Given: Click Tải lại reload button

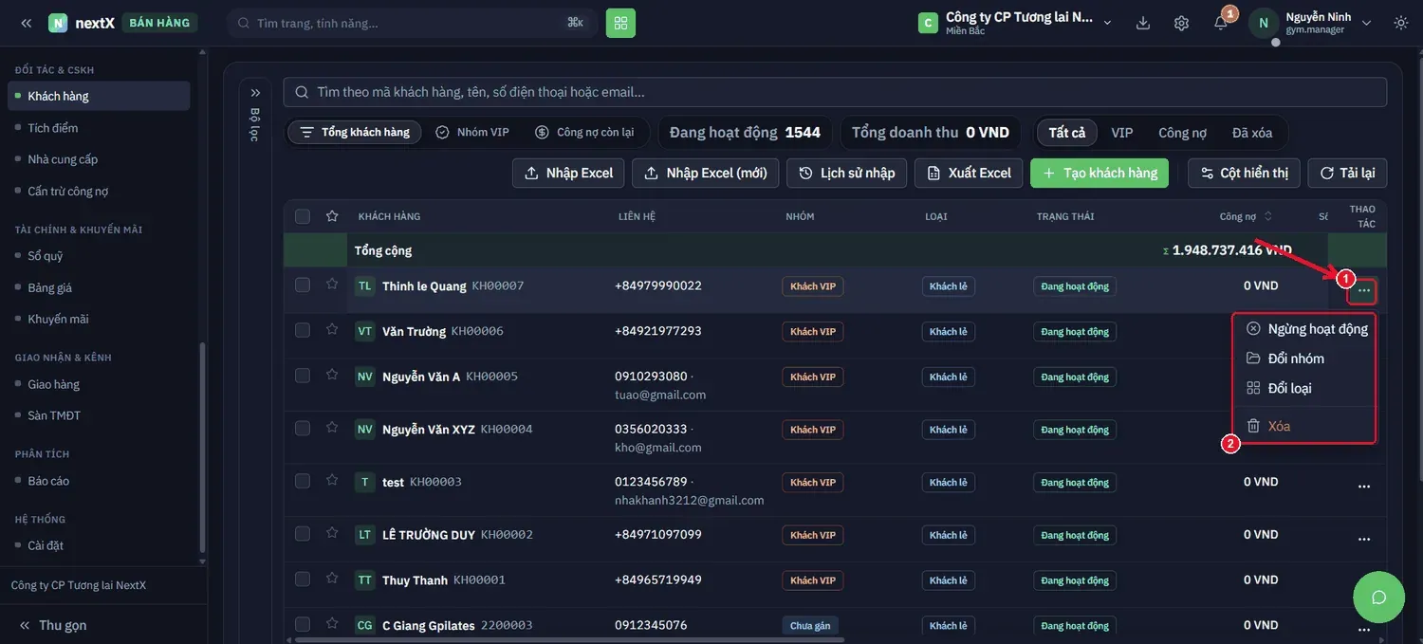Looking at the screenshot, I should [1348, 173].
